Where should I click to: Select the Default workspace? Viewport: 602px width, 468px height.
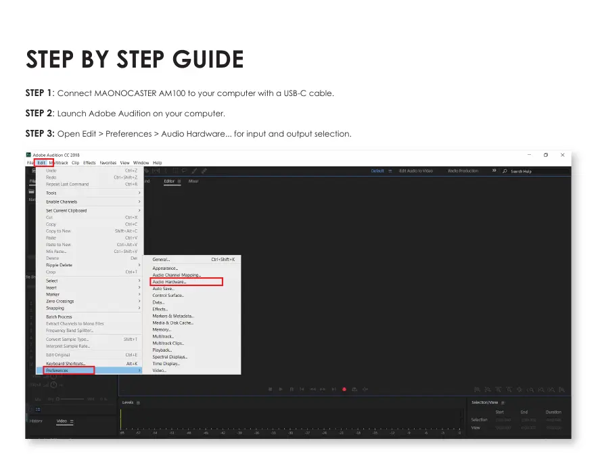[377, 171]
